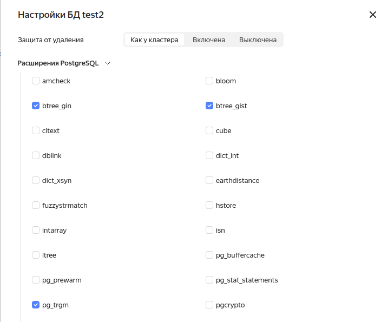Enable the hstore extension
The width and height of the screenshot is (388, 322).
point(209,206)
